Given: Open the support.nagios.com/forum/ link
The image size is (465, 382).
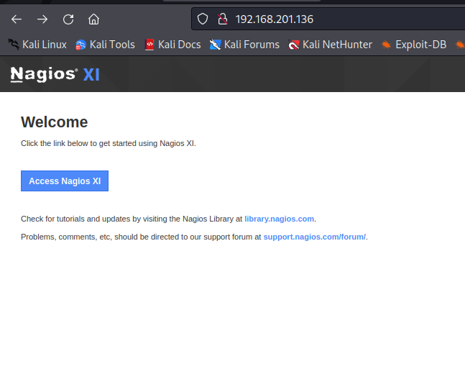Looking at the screenshot, I should [x=315, y=237].
